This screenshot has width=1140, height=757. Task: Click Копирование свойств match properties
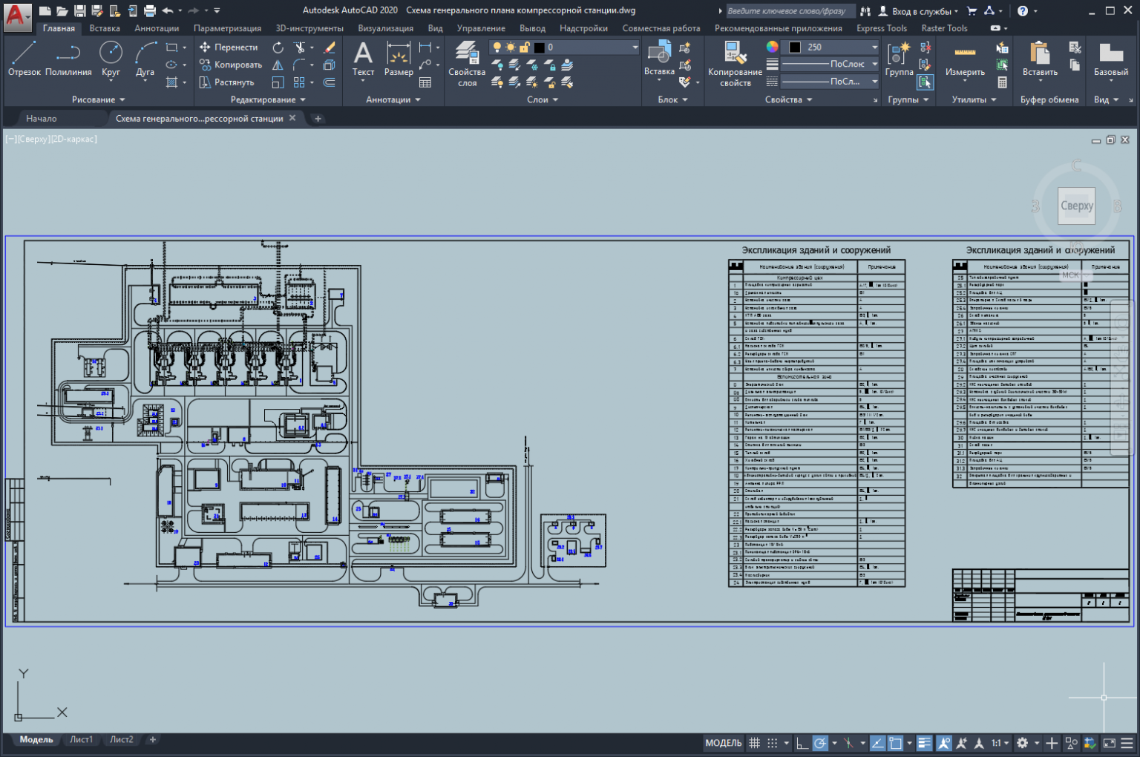pos(735,64)
